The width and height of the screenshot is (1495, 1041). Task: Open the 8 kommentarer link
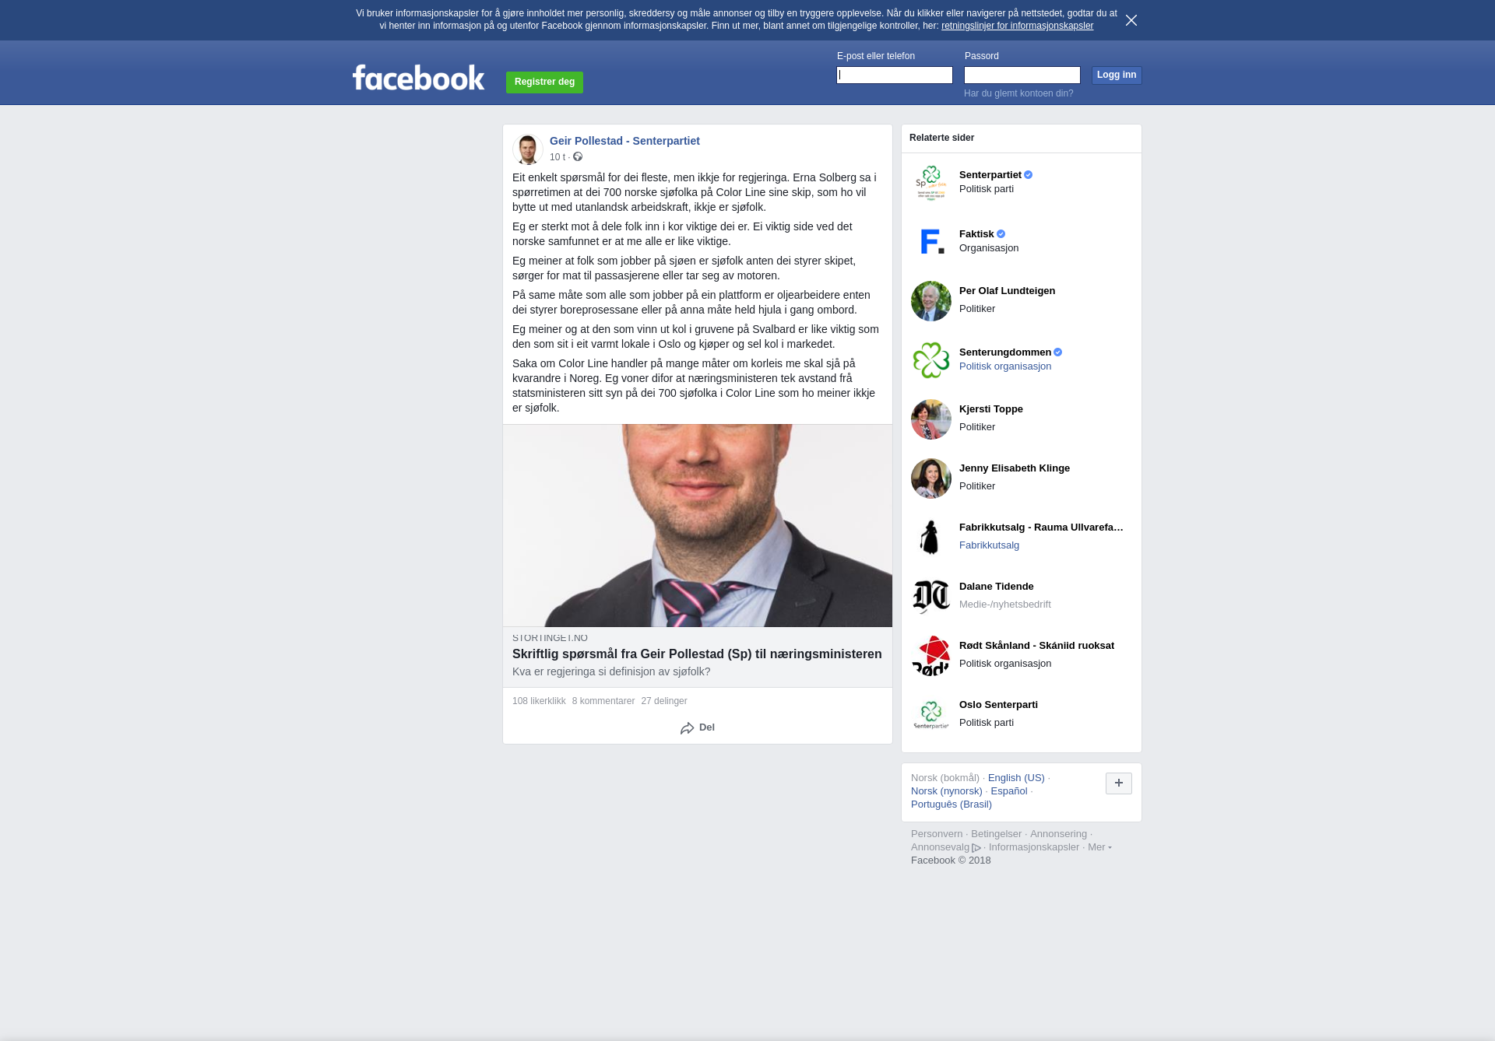pyautogui.click(x=603, y=701)
